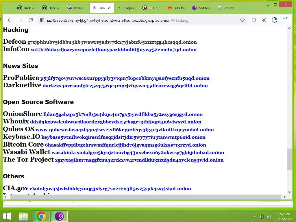Image resolution: width=296 pixels, height=222 pixels.
Task: Open the onion site info icon in address bar
Action: click(x=42, y=20)
